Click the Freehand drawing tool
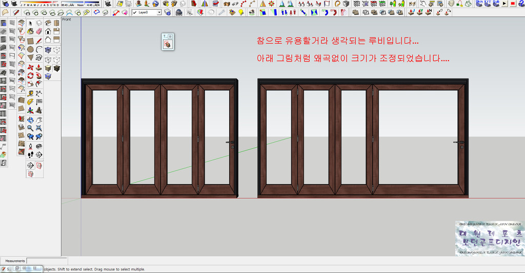Image resolution: width=525 pixels, height=273 pixels. click(x=39, y=57)
